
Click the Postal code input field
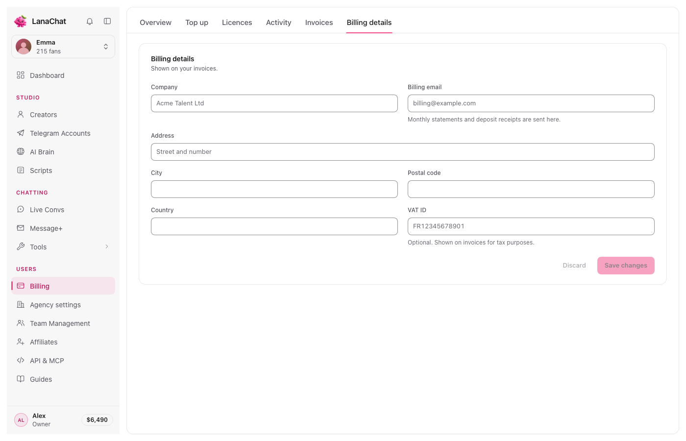click(x=531, y=189)
